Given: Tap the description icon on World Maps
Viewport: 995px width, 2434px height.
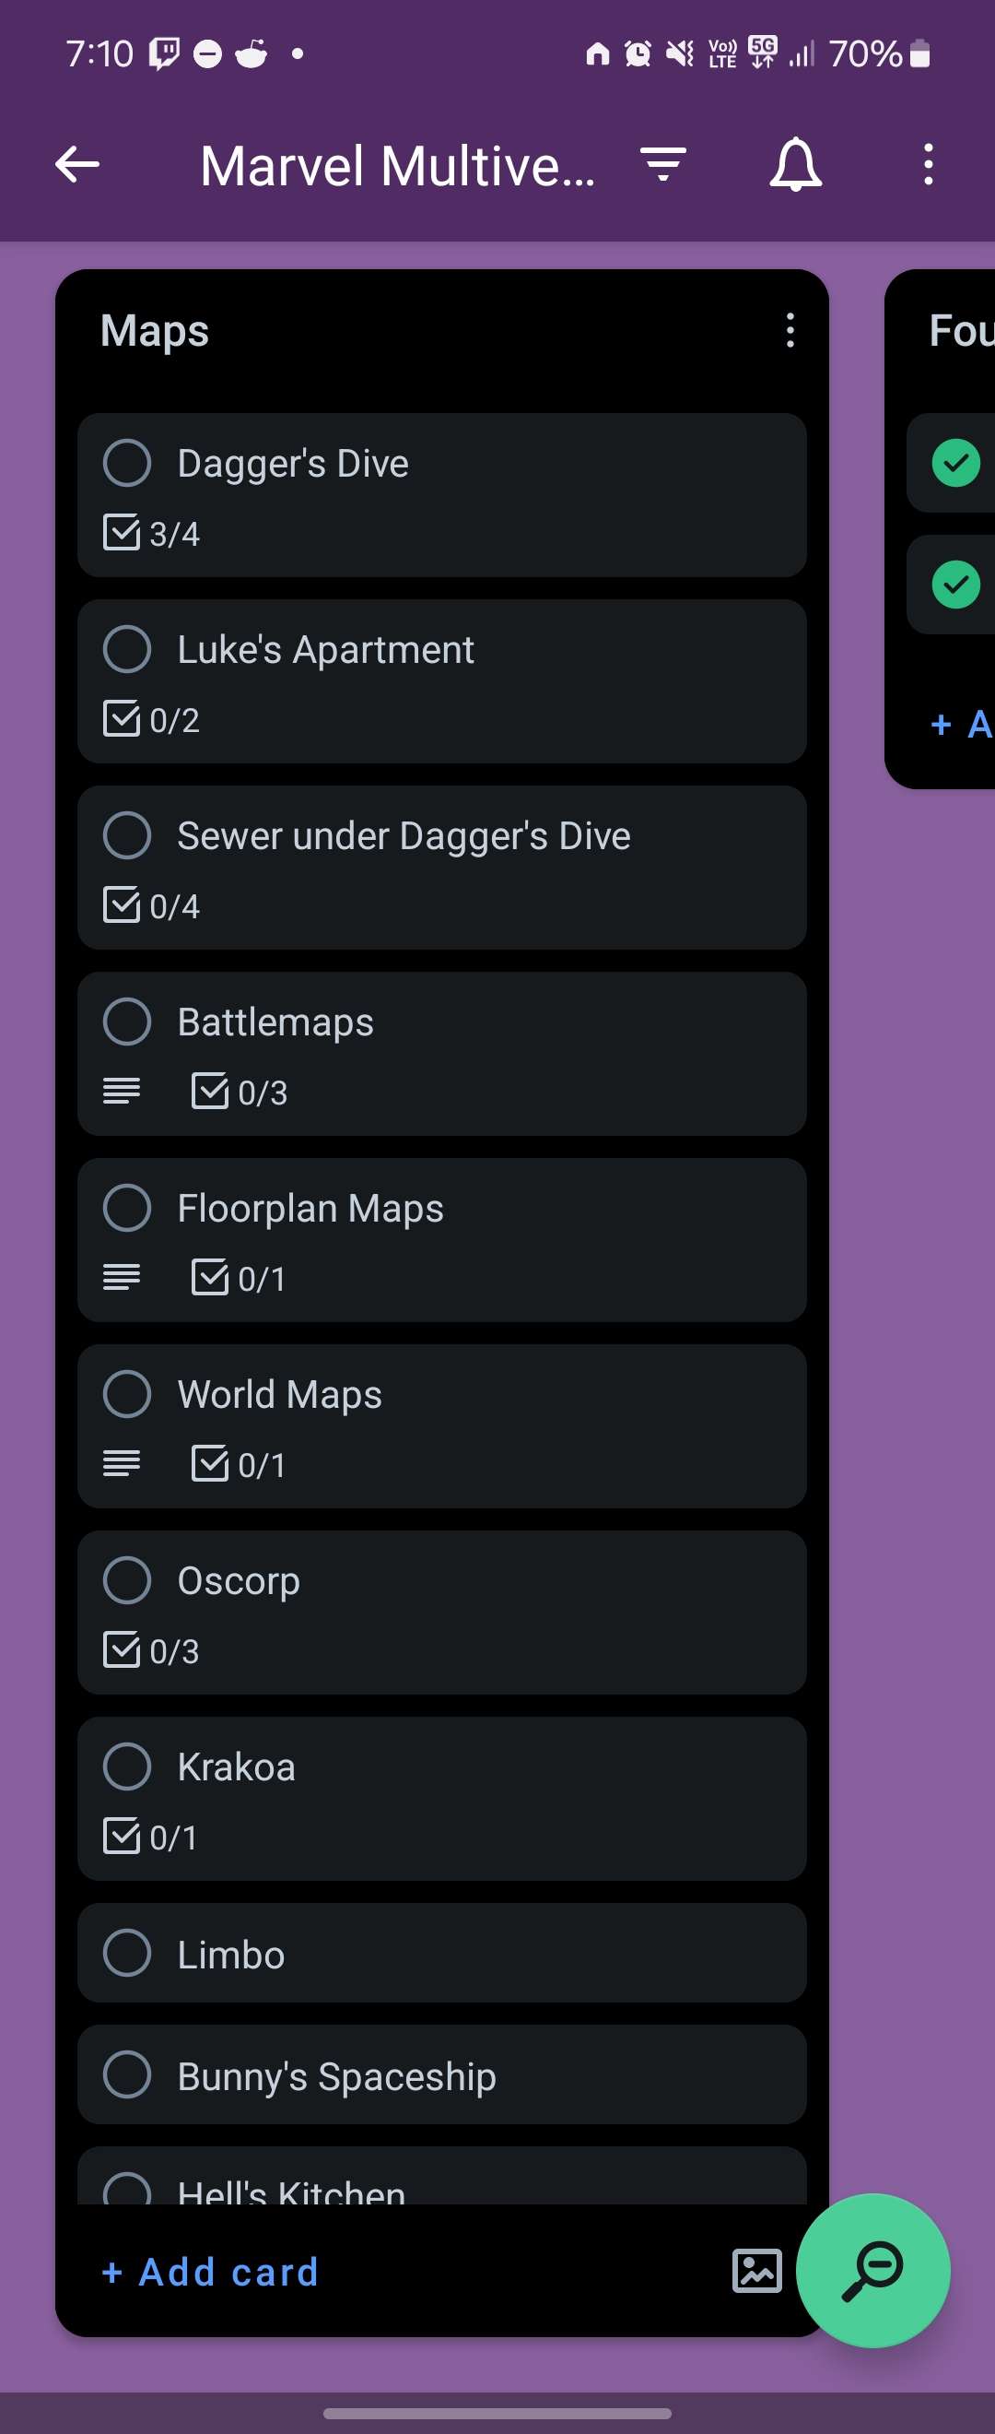Looking at the screenshot, I should click(x=122, y=1463).
